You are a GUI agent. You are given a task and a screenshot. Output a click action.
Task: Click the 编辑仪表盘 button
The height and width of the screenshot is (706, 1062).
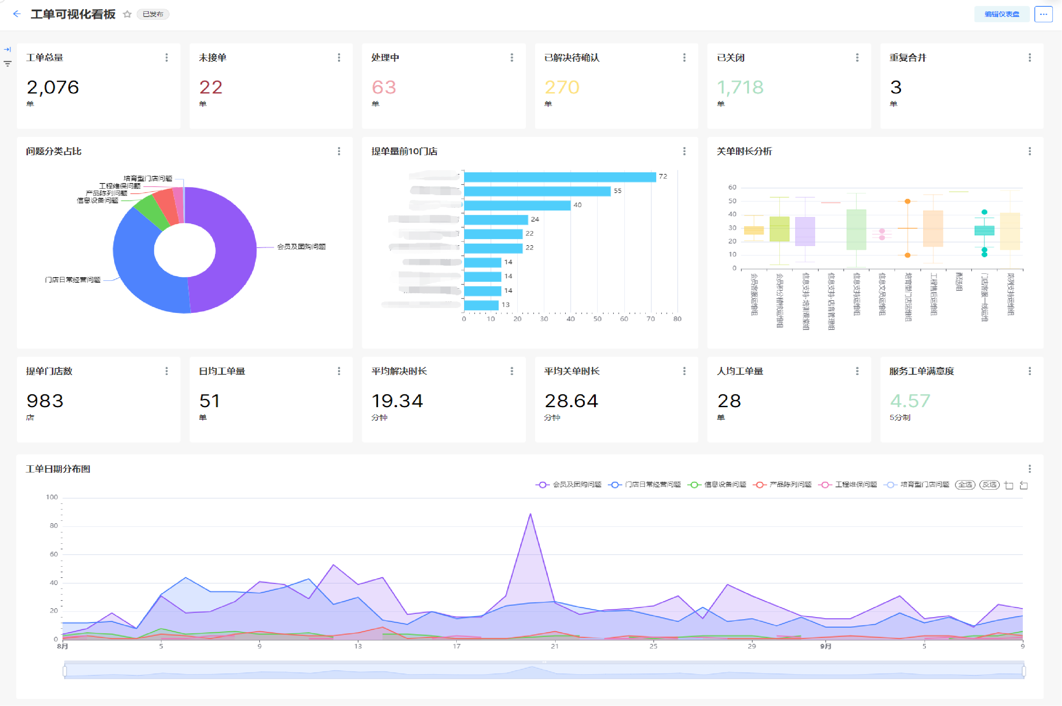1001,14
